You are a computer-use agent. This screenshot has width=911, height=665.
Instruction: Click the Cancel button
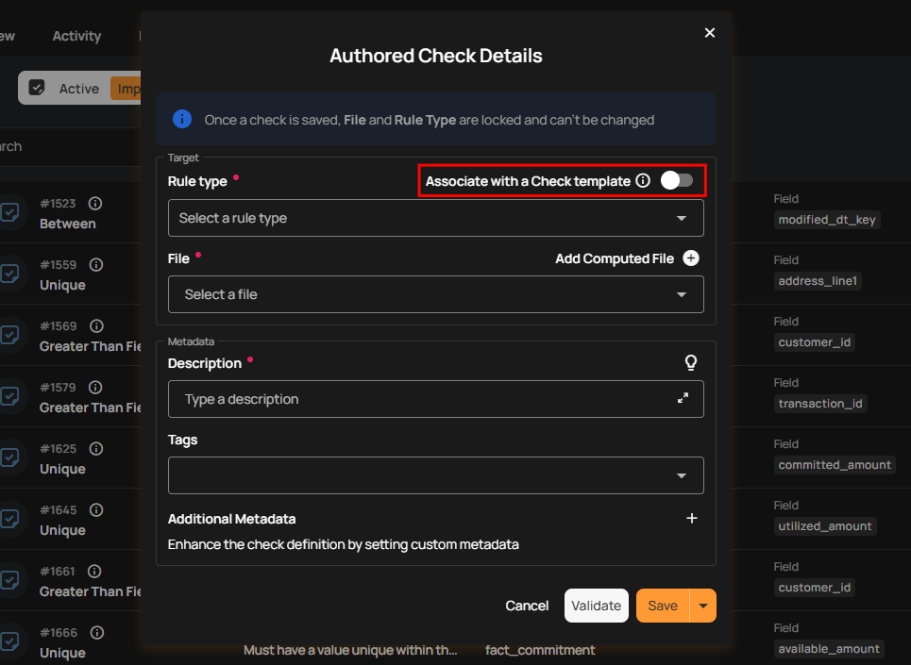pos(527,606)
